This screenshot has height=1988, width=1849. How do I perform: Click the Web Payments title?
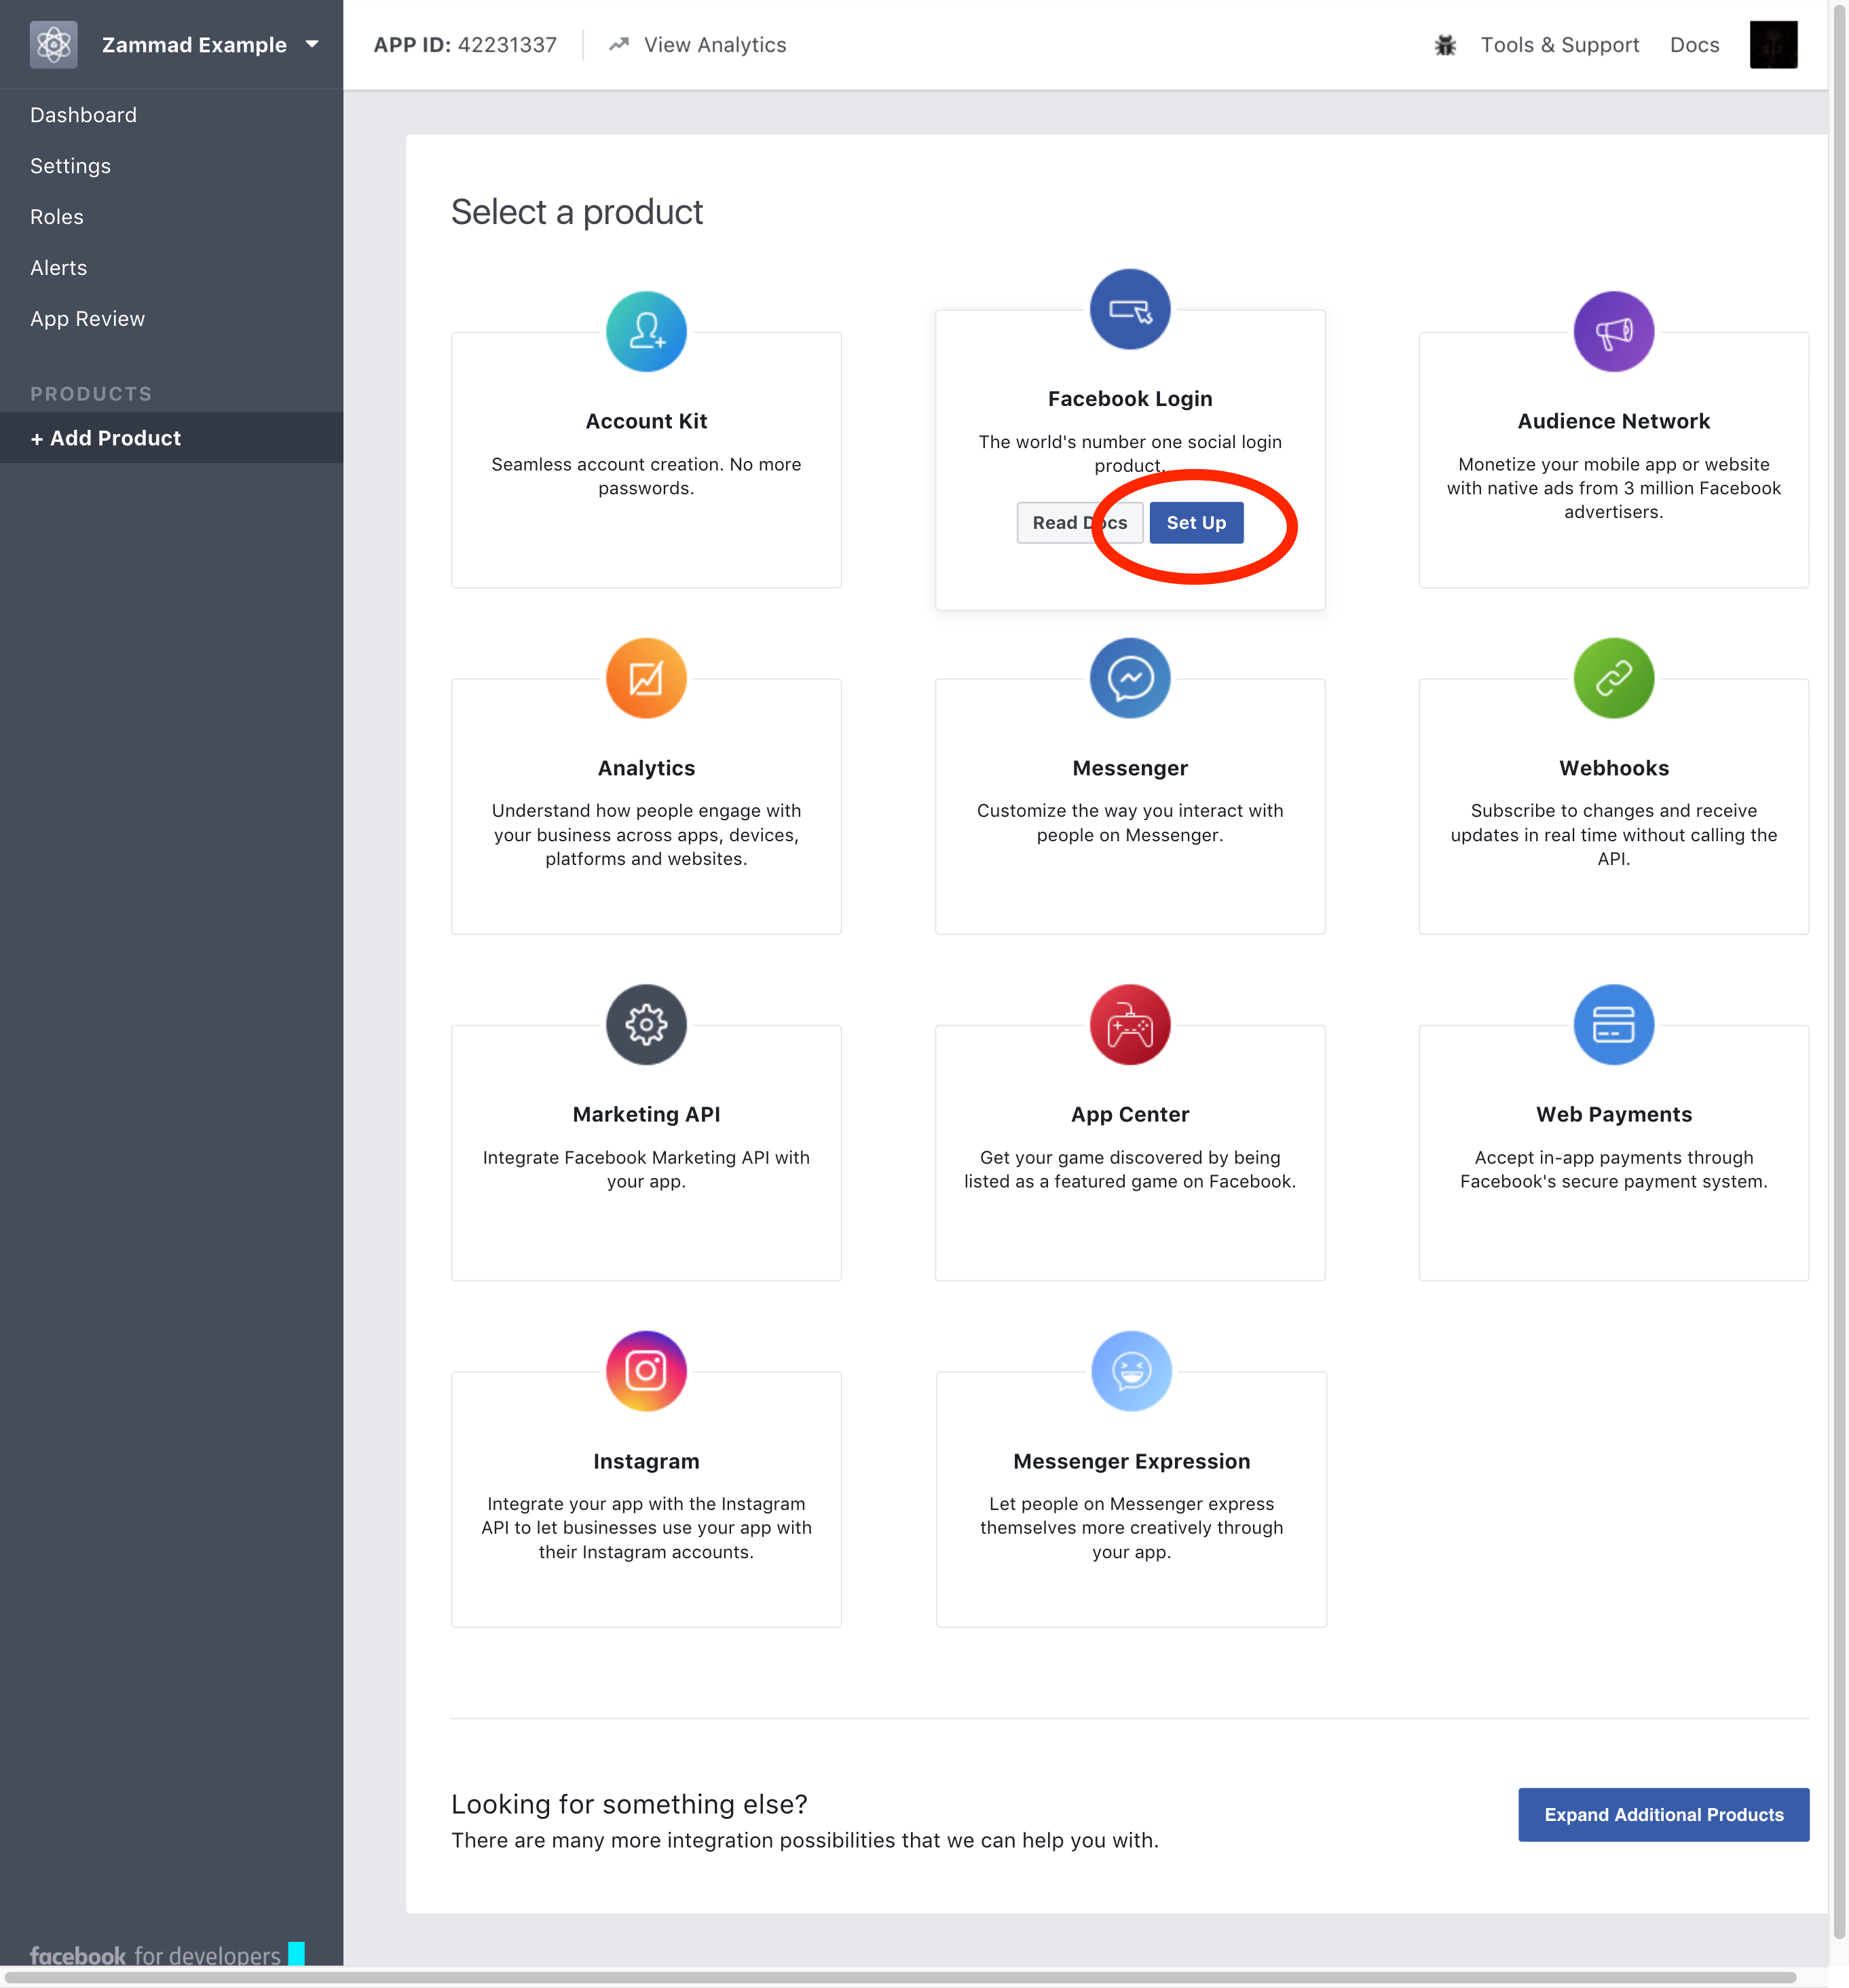click(1614, 1114)
